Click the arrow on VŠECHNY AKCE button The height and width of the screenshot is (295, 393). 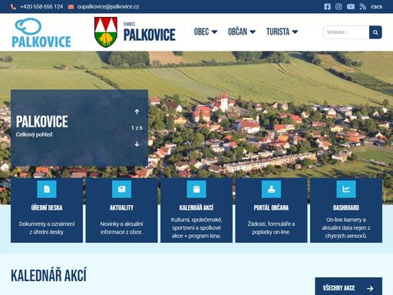[x=370, y=288]
